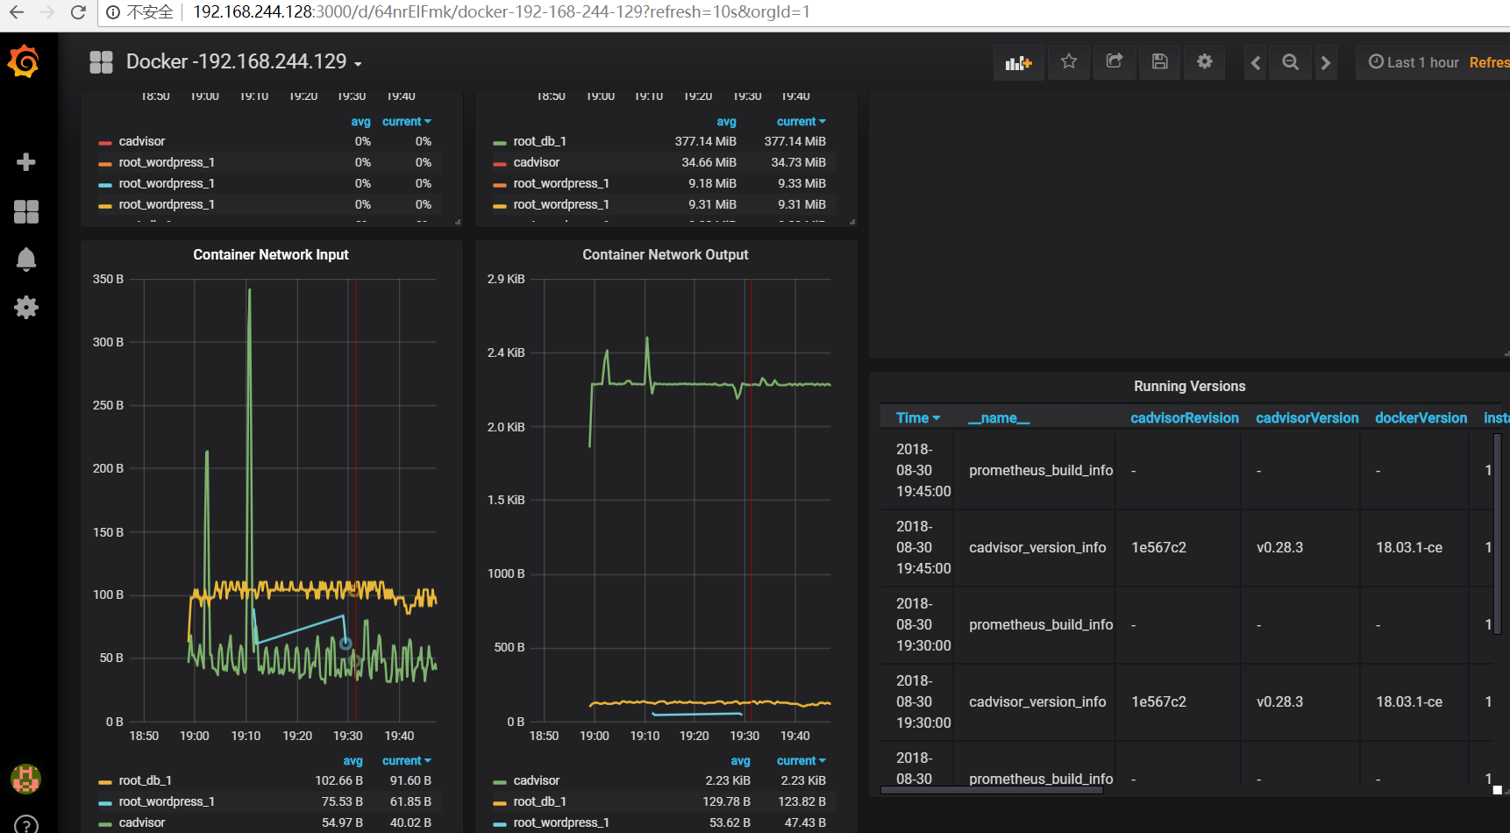The width and height of the screenshot is (1510, 833).
Task: Change red cadvisor color swatch in CPU legend
Action: 105,142
